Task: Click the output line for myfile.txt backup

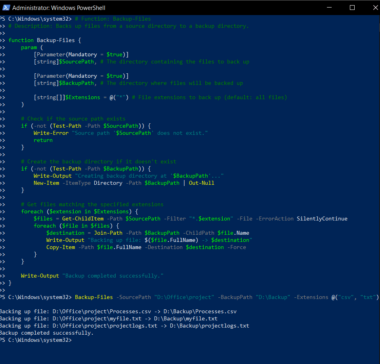Action: pos(109,318)
